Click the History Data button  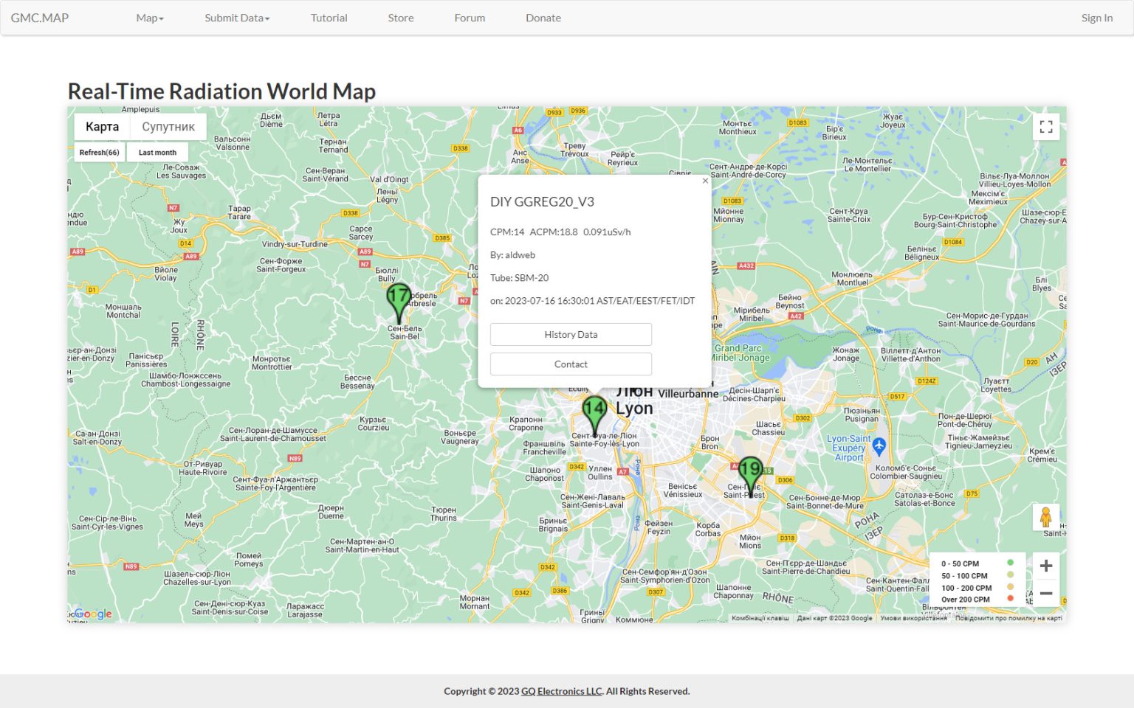[x=571, y=335]
